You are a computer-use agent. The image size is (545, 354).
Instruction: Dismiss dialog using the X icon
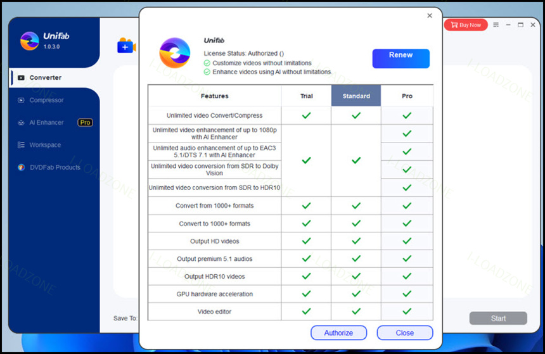tap(430, 16)
